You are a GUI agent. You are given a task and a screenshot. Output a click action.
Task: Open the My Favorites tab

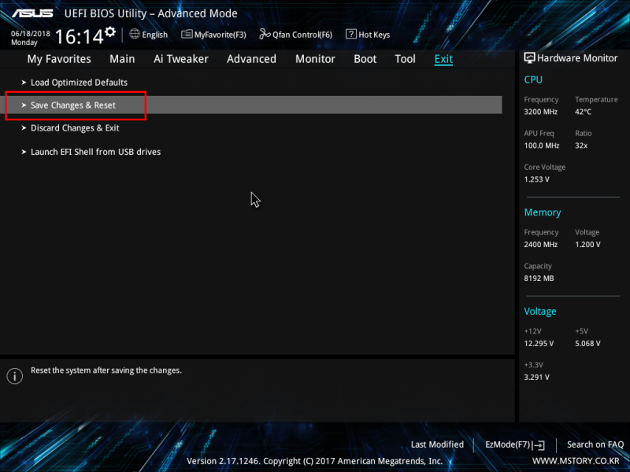59,59
